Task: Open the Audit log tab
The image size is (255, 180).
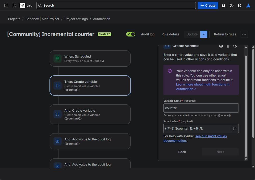Action: tap(148, 34)
